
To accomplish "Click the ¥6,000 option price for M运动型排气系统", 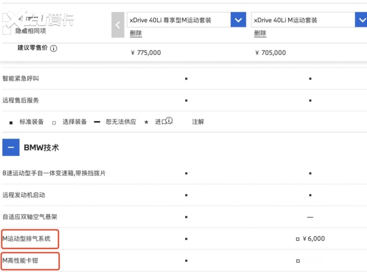I will (314, 238).
